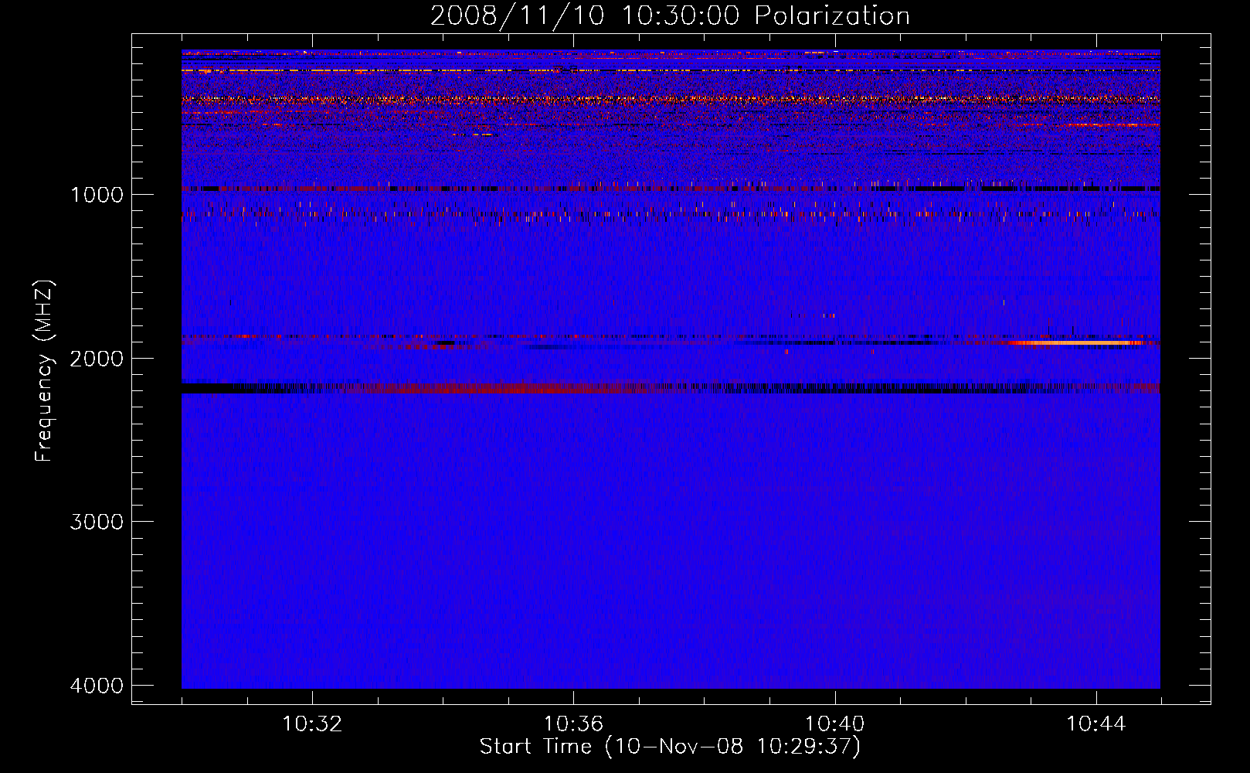Click the 2000 frequency tick label
The image size is (1250, 773).
pyautogui.click(x=97, y=359)
